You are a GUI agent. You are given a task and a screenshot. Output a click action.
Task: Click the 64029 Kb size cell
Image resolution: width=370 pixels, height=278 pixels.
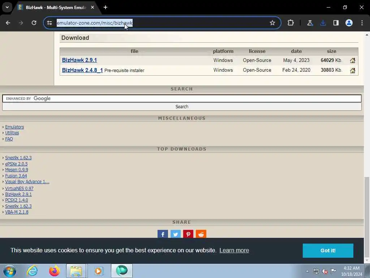click(x=331, y=60)
